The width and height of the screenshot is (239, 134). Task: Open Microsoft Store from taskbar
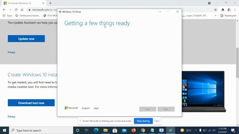click(x=115, y=130)
